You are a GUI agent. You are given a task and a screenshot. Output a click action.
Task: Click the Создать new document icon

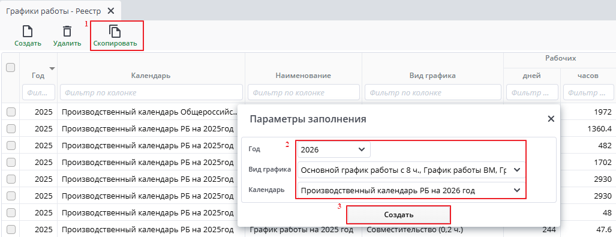[x=28, y=31]
